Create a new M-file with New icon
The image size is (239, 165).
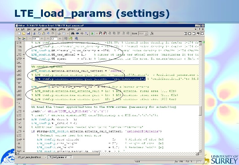point(19,34)
